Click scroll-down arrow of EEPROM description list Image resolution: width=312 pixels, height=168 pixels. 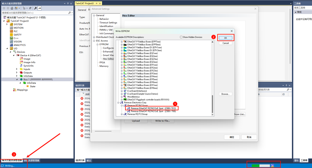pos(212,115)
